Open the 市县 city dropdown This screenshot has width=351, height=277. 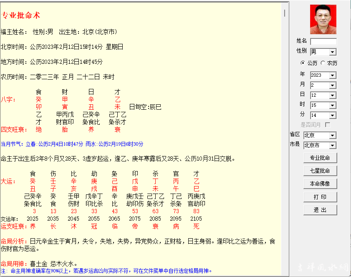point(333,146)
